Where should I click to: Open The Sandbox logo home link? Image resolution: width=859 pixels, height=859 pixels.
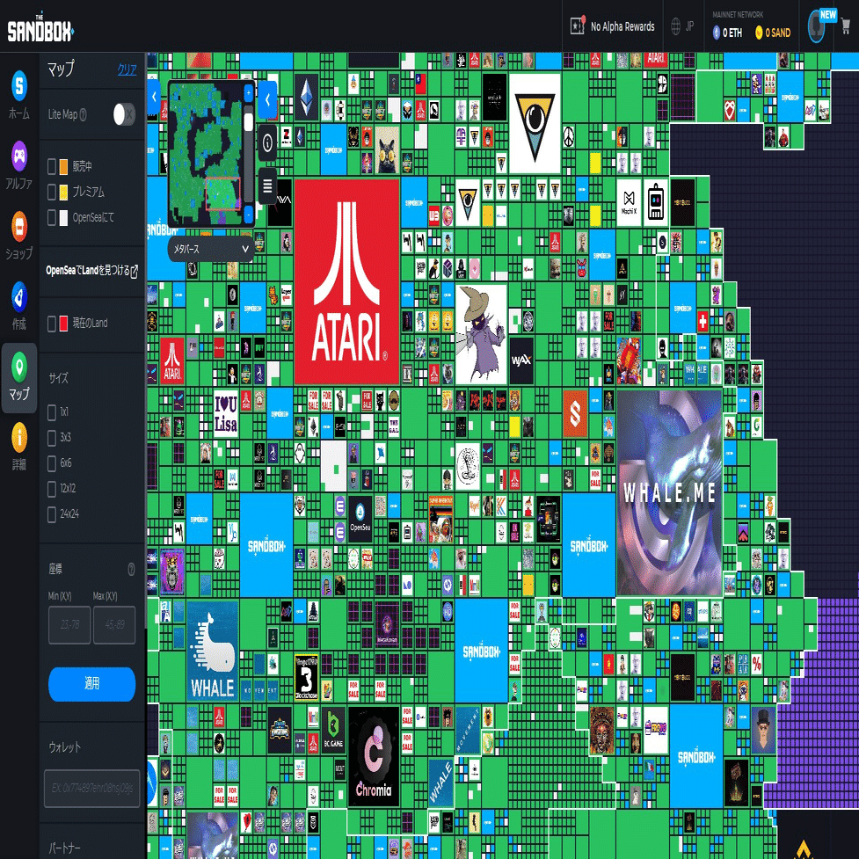(x=40, y=28)
